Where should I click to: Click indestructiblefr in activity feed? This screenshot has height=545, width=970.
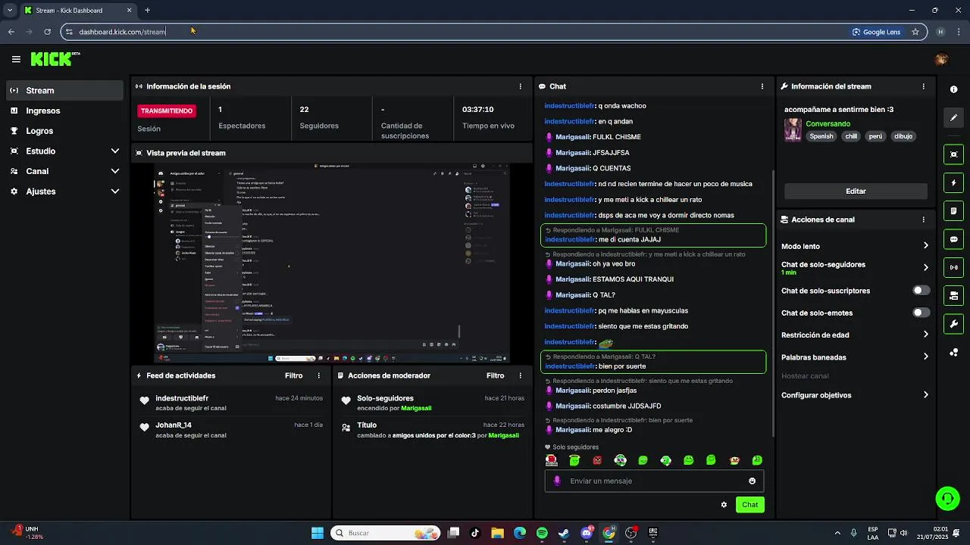182,398
